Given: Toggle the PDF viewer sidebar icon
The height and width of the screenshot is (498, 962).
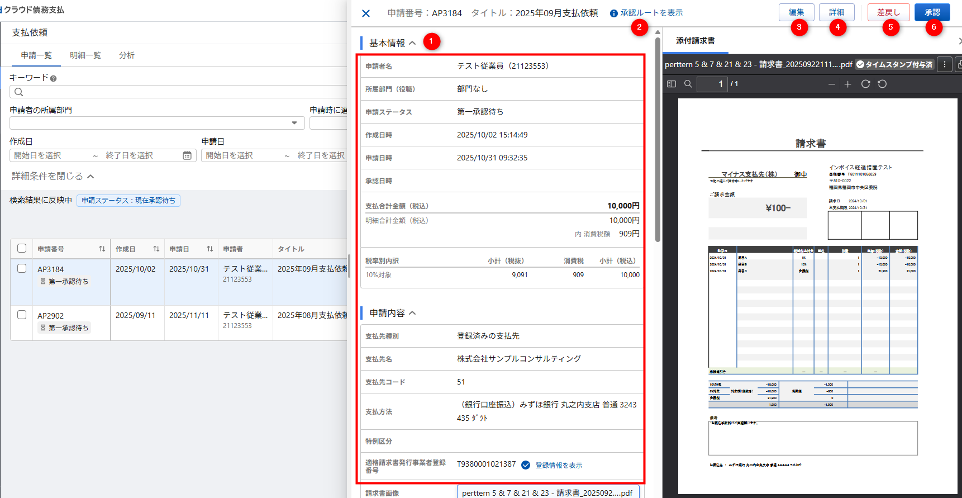Looking at the screenshot, I should (x=672, y=84).
